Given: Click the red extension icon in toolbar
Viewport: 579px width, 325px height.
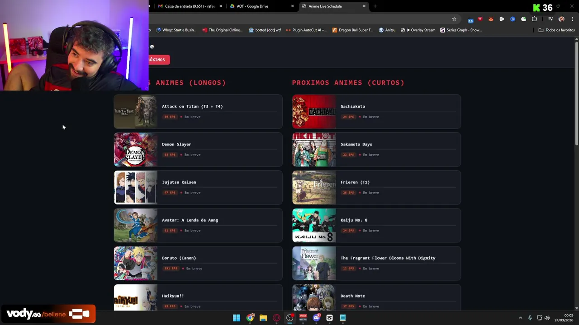Looking at the screenshot, I should [x=480, y=19].
